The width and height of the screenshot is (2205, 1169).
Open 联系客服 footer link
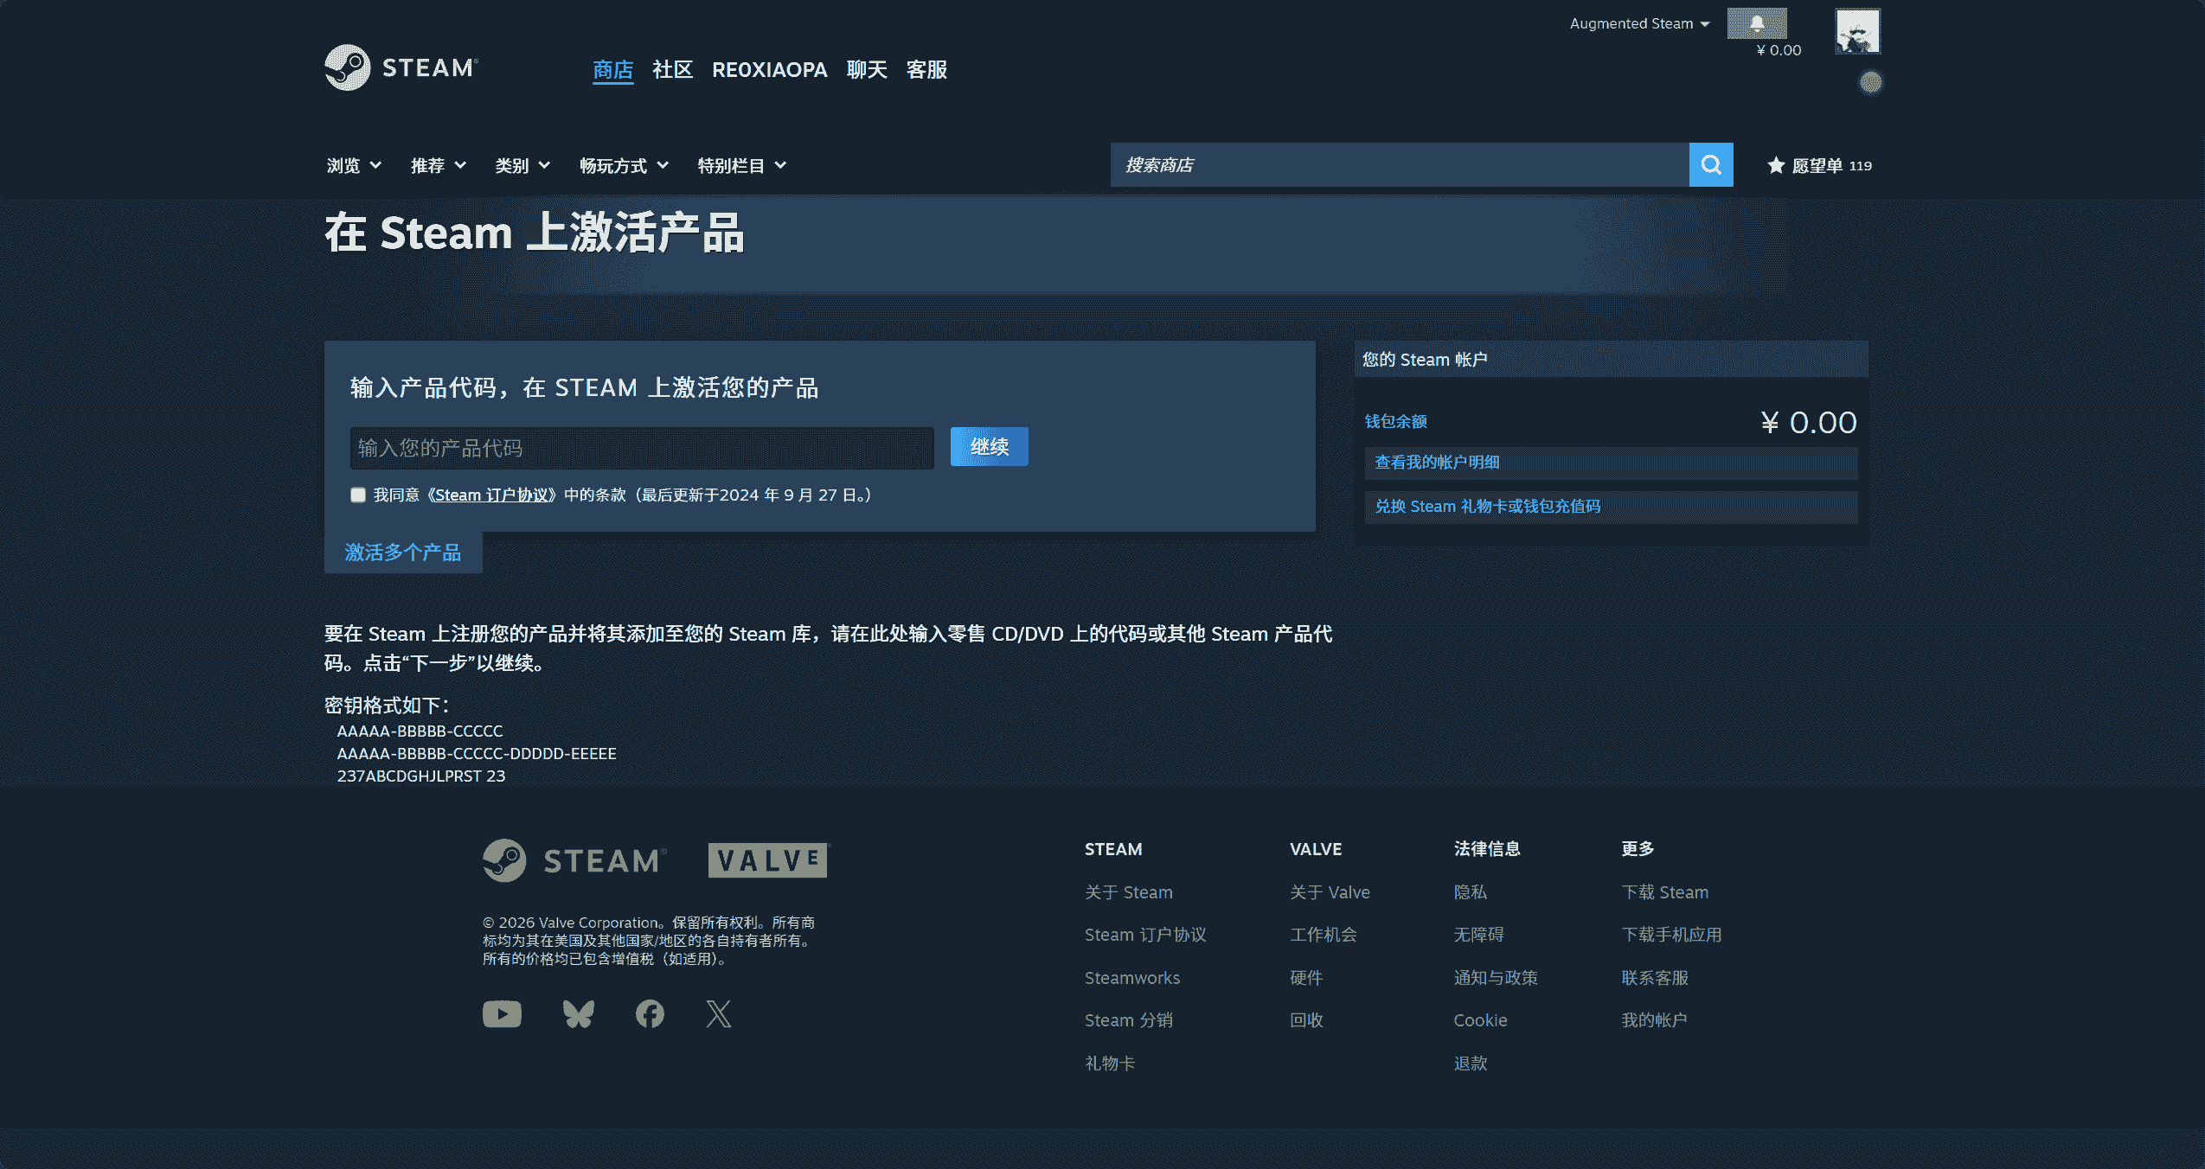tap(1655, 978)
